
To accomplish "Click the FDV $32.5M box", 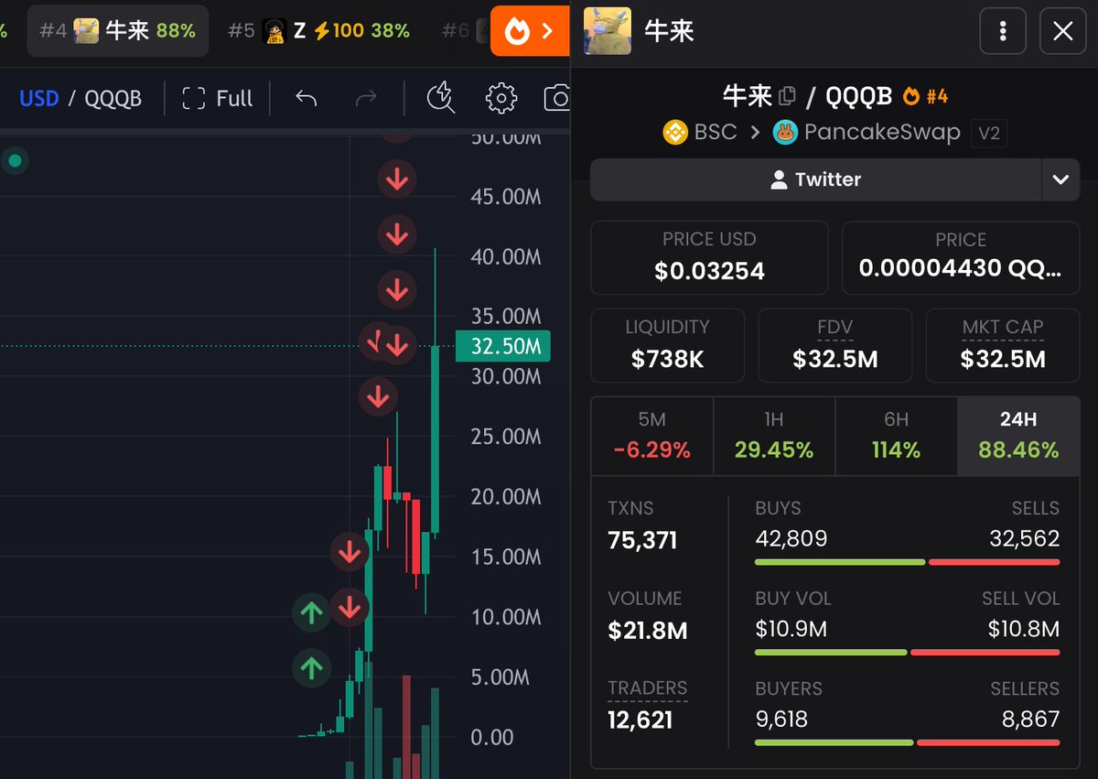I will [x=835, y=345].
